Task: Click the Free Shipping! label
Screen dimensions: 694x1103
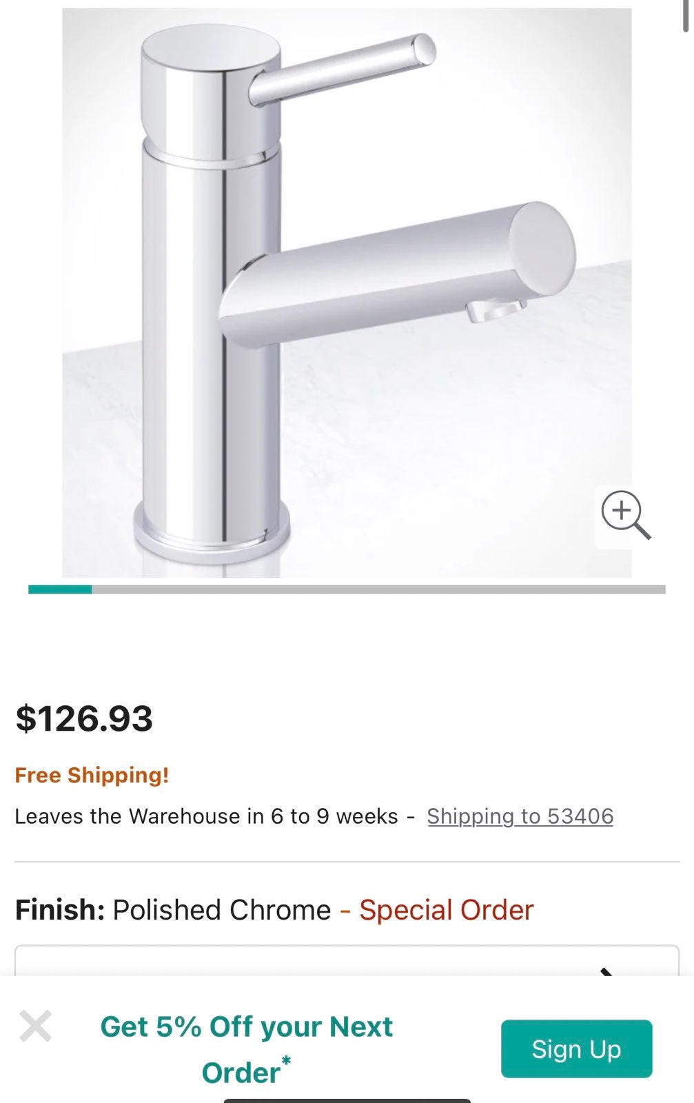Action: tap(92, 775)
